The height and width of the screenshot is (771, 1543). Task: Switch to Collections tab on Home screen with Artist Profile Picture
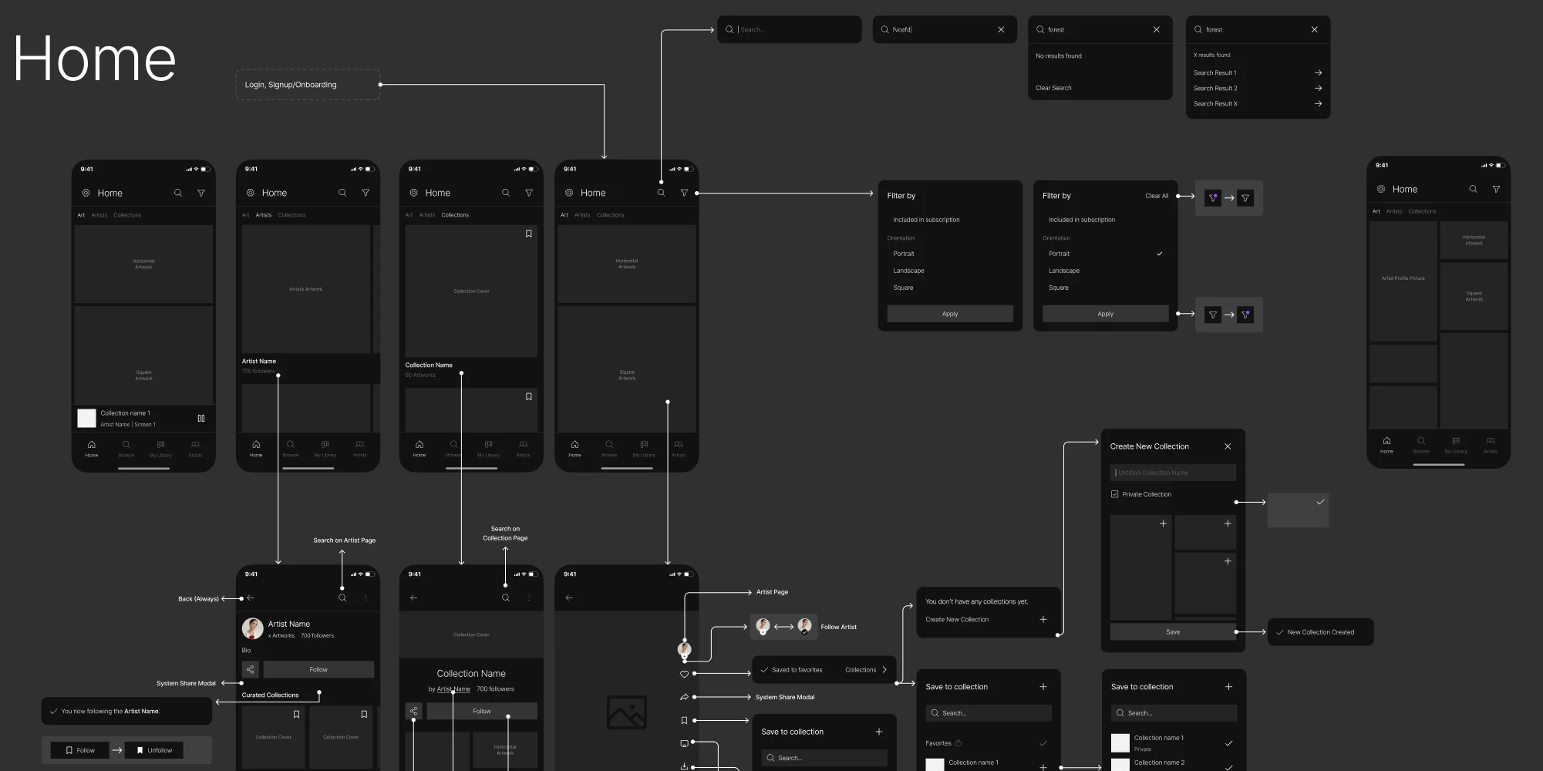pos(1422,211)
